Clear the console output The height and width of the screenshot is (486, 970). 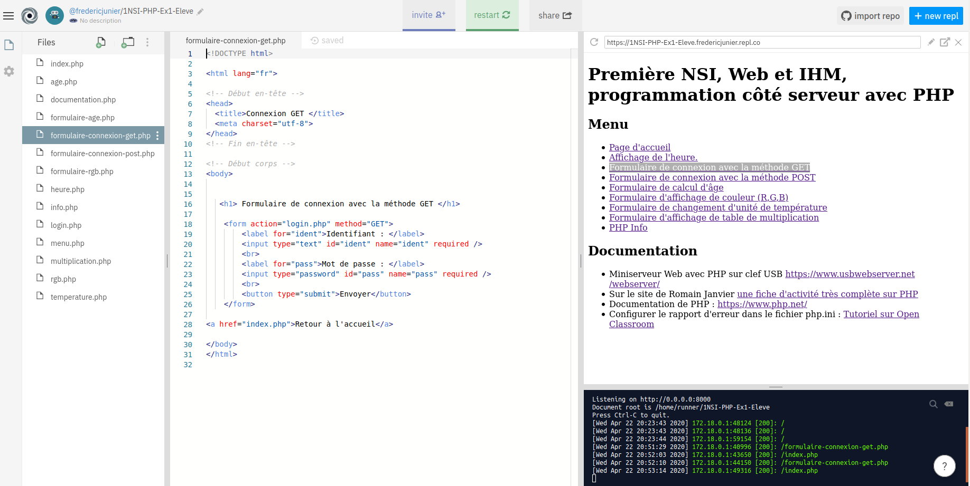949,404
